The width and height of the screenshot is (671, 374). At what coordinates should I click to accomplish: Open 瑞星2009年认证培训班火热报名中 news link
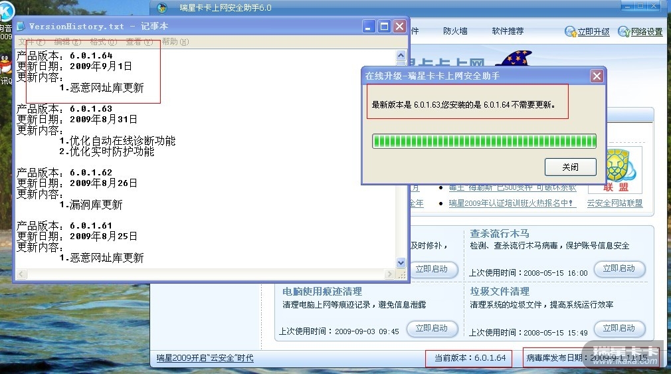(512, 203)
